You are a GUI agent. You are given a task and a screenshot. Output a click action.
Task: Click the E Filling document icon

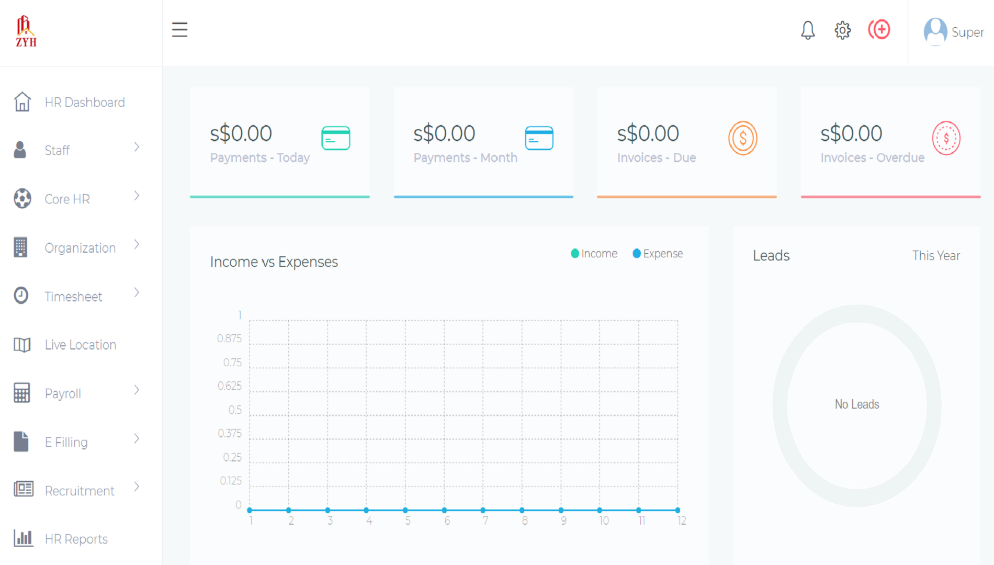[21, 442]
